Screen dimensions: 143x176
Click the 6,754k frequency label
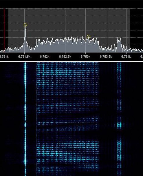126,57
